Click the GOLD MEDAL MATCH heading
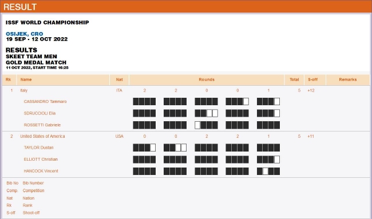This screenshot has width=372, height=219. pos(36,62)
